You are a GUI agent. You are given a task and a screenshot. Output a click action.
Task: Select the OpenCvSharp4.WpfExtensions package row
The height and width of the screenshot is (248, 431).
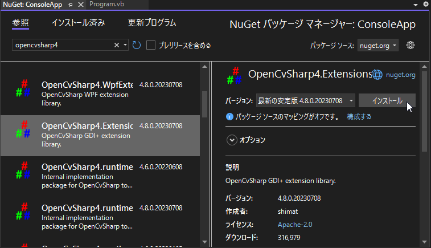100,95
